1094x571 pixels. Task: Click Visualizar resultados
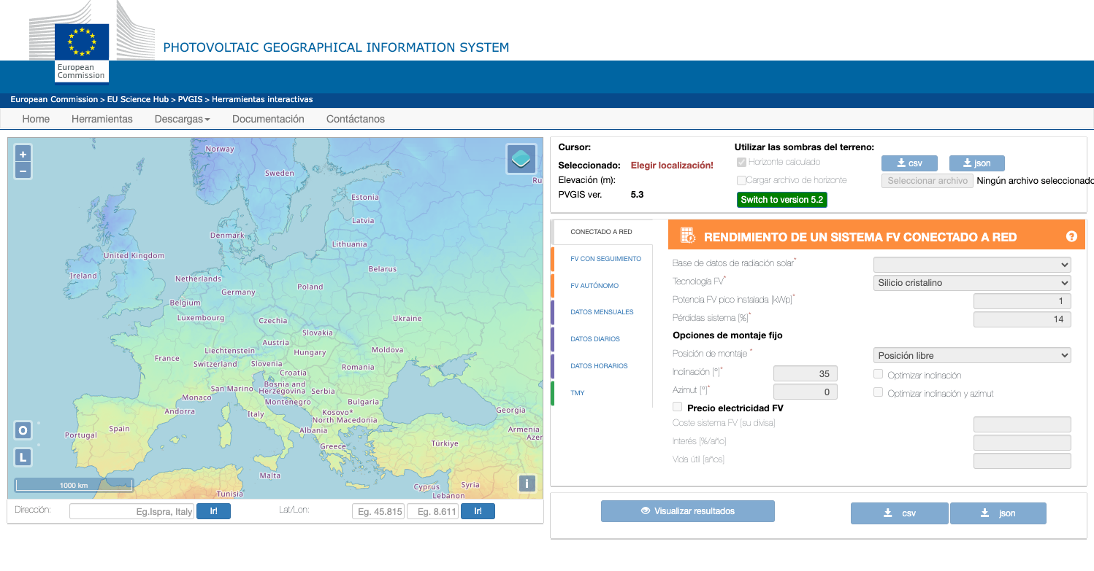(x=687, y=510)
